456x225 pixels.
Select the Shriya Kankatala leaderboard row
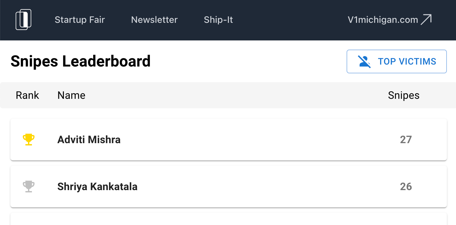(x=229, y=187)
